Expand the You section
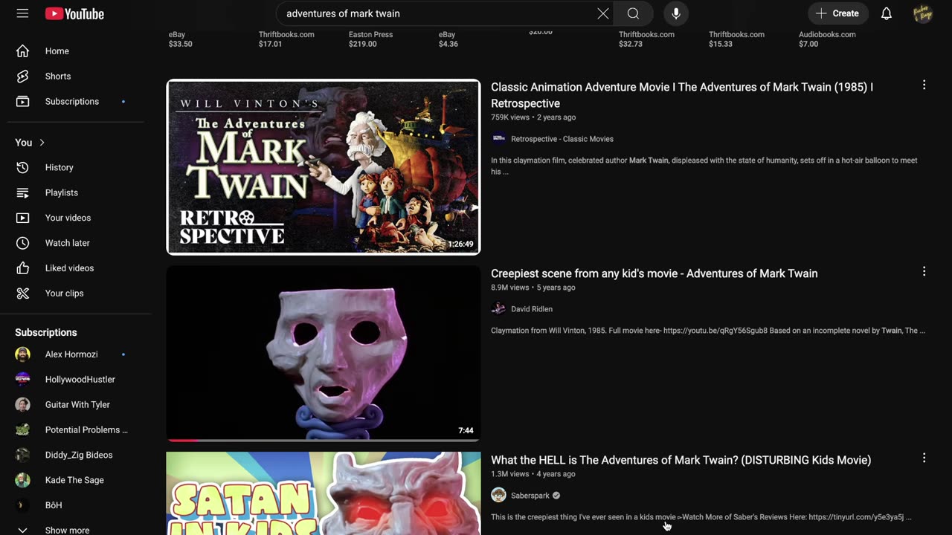 click(x=30, y=143)
